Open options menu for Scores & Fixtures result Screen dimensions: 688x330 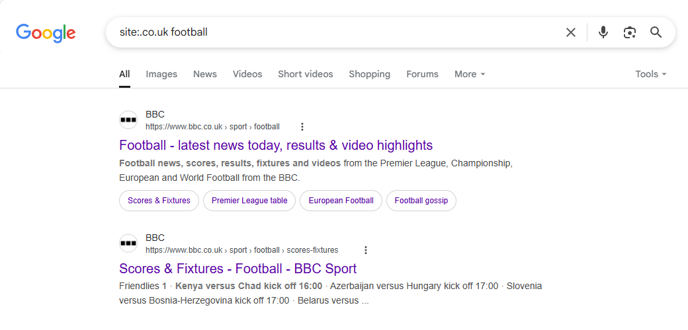[x=366, y=250]
